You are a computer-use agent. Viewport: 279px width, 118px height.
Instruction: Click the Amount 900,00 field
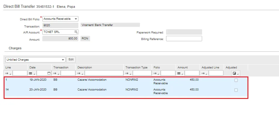(60, 39)
